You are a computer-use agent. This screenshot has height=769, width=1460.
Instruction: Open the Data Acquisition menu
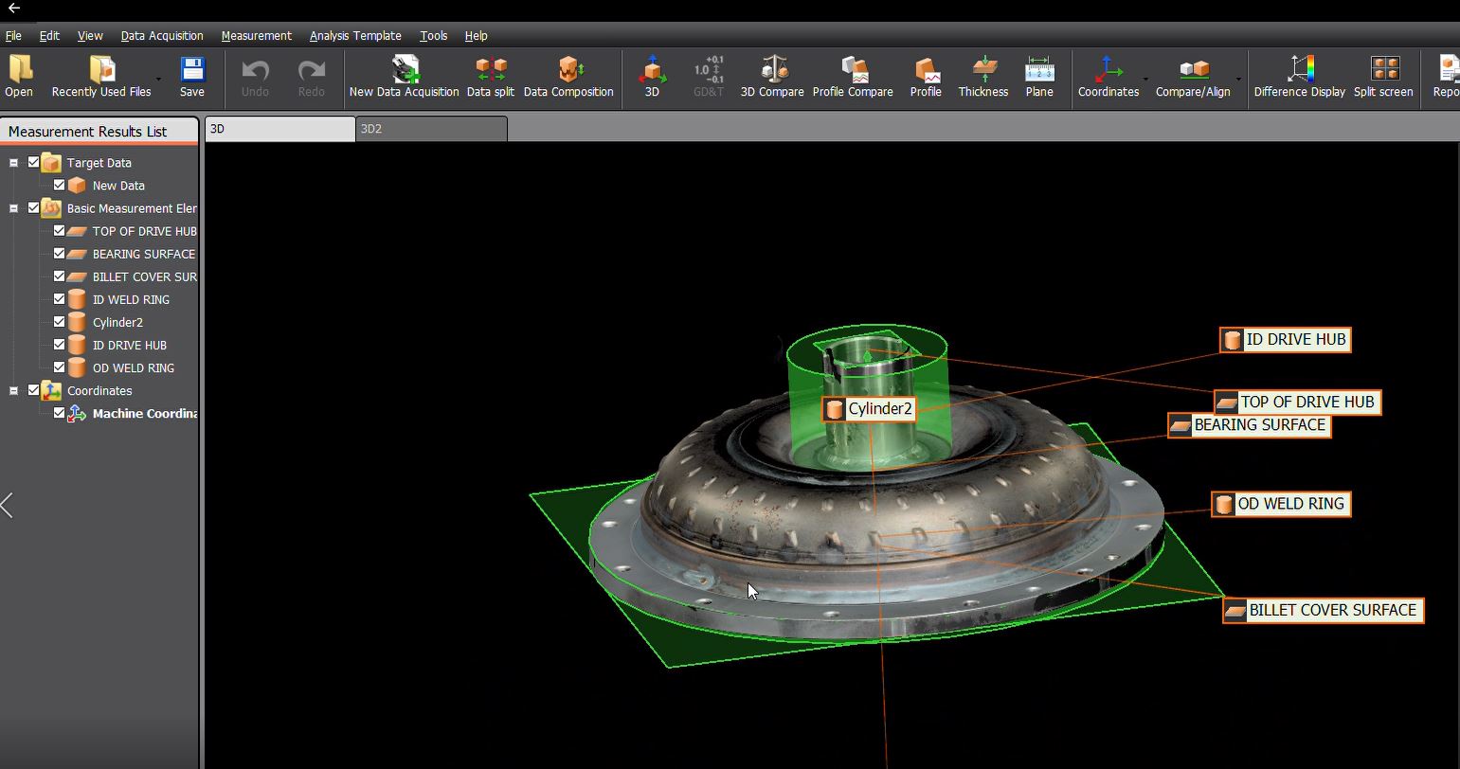pos(162,36)
